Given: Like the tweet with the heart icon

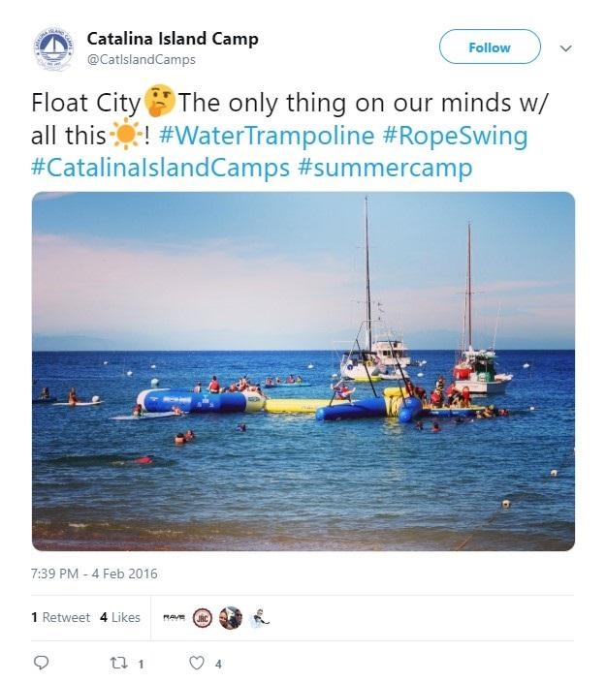Looking at the screenshot, I should 197,664.
